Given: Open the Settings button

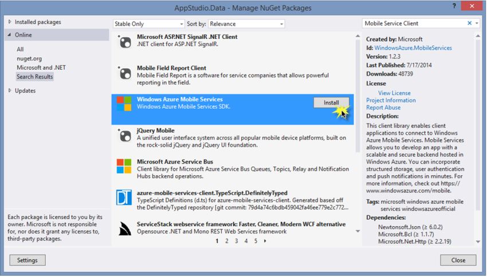Looking at the screenshot, I should click(x=28, y=260).
